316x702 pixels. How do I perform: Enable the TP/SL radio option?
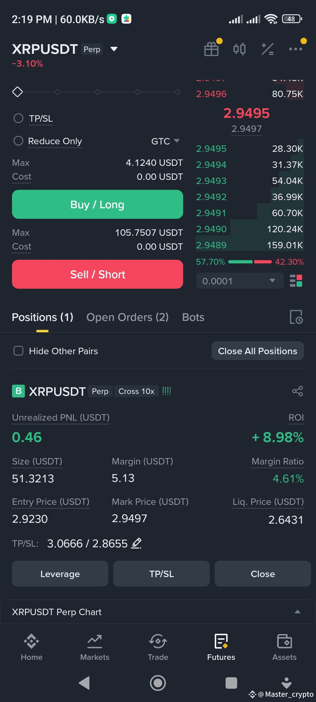[x=18, y=118]
